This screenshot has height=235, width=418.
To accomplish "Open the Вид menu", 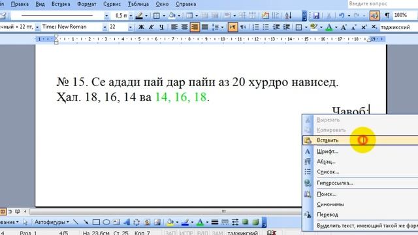I will coord(40,4).
